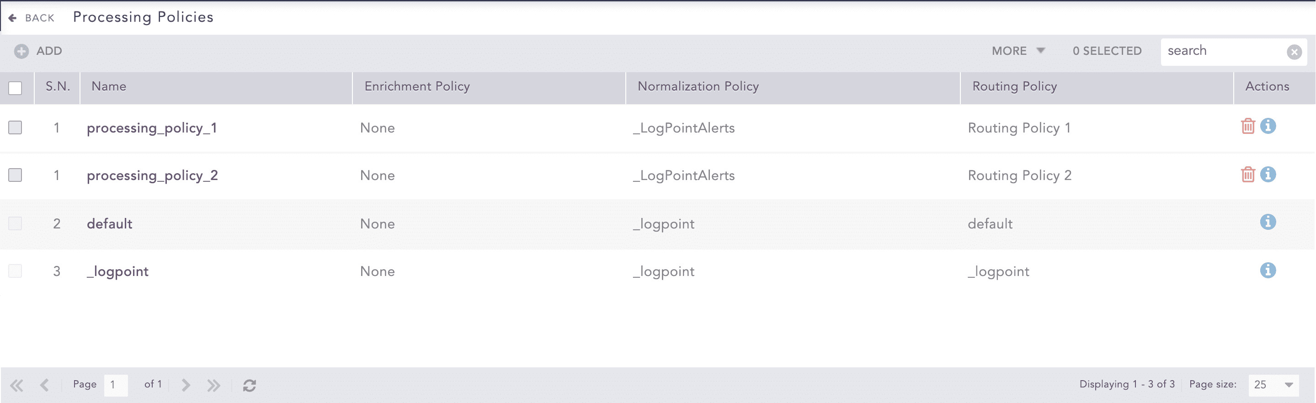Viewport: 1316px width, 403px height.
Task: Jump to the last page with double arrows
Action: click(x=214, y=385)
